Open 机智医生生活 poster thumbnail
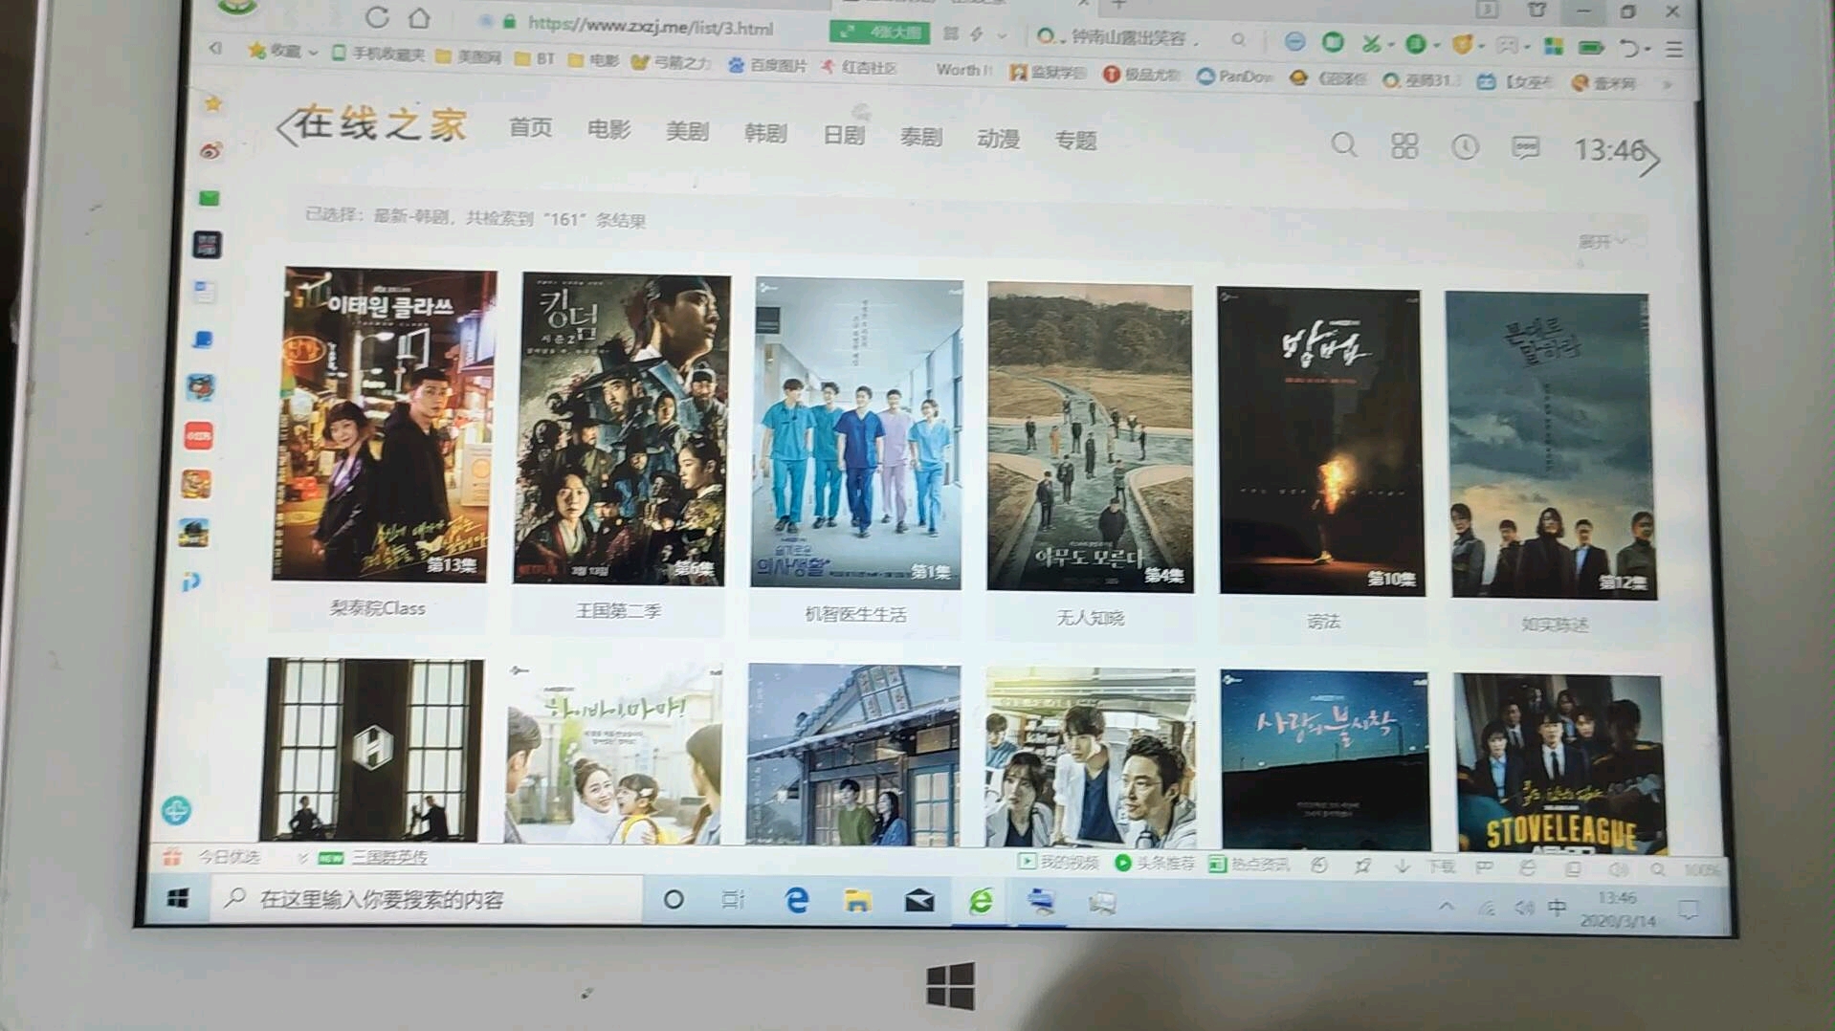This screenshot has width=1835, height=1031. (856, 433)
